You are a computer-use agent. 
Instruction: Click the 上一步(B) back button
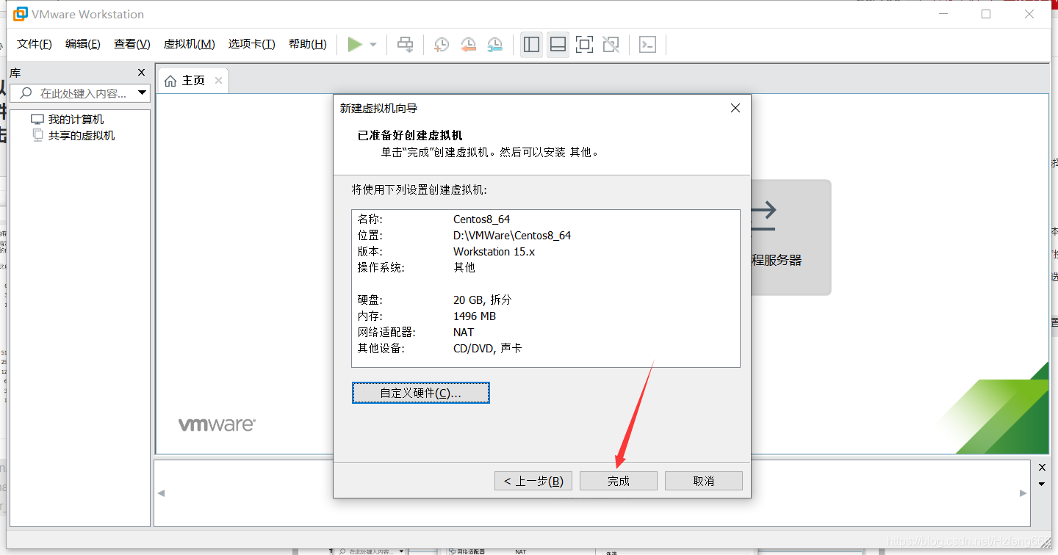tap(533, 481)
